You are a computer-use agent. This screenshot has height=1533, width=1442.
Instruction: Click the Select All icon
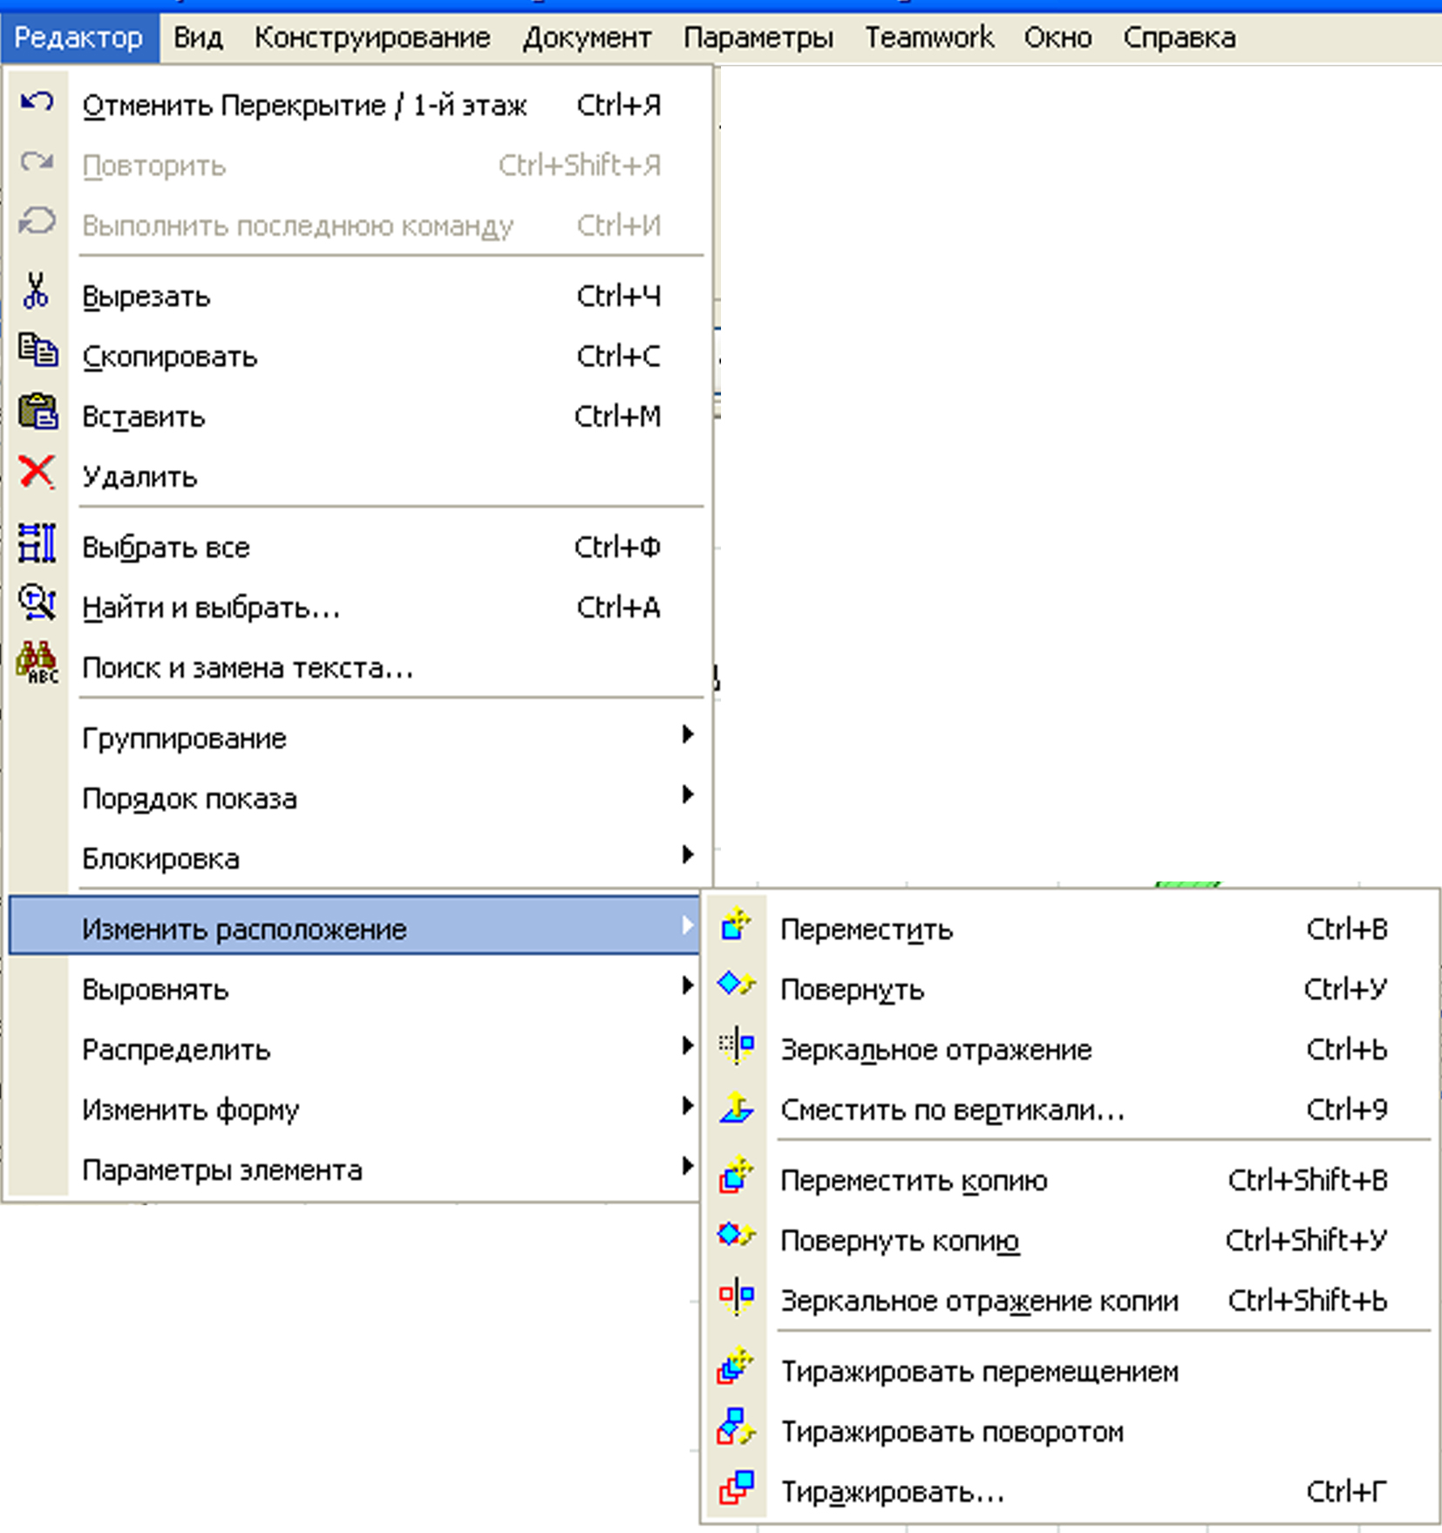37,542
